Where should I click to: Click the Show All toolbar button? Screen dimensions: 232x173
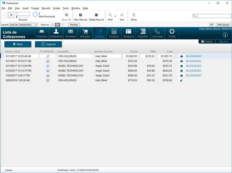pyautogui.click(x=66, y=17)
